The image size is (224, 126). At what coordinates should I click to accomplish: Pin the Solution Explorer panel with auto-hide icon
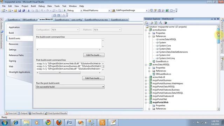(x=215, y=19)
